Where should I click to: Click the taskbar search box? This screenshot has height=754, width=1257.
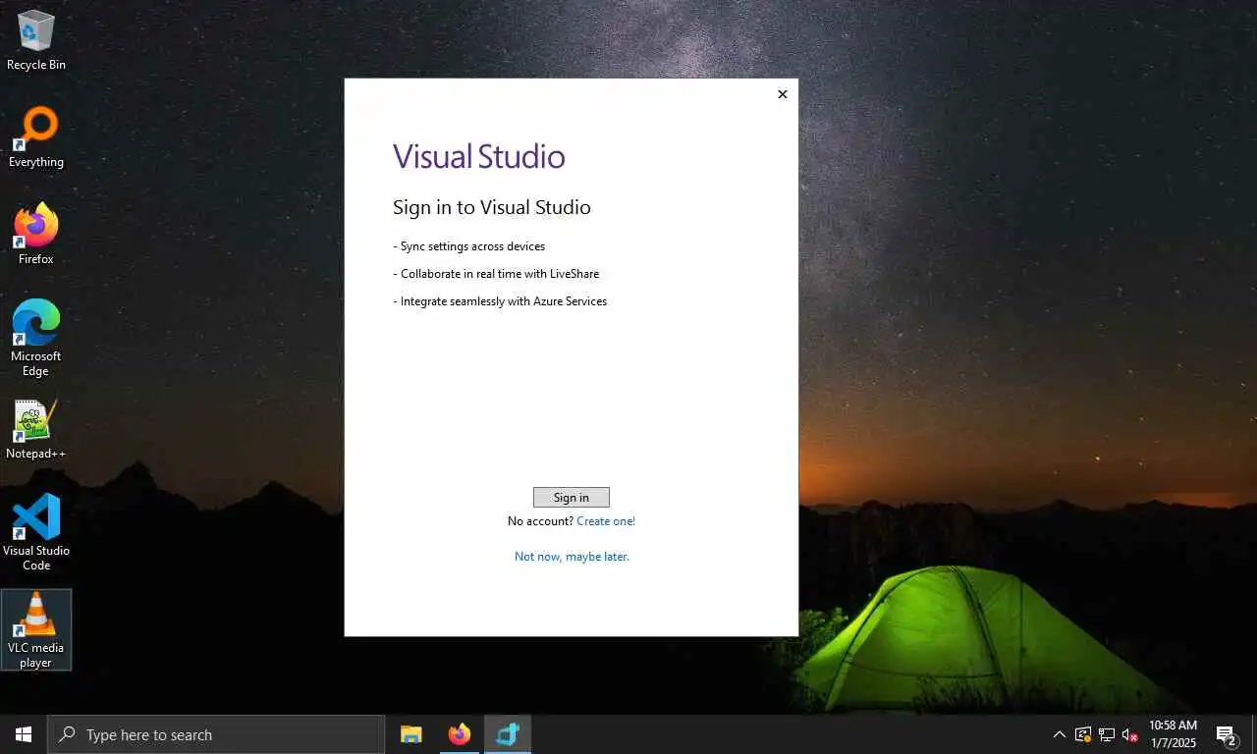(216, 734)
